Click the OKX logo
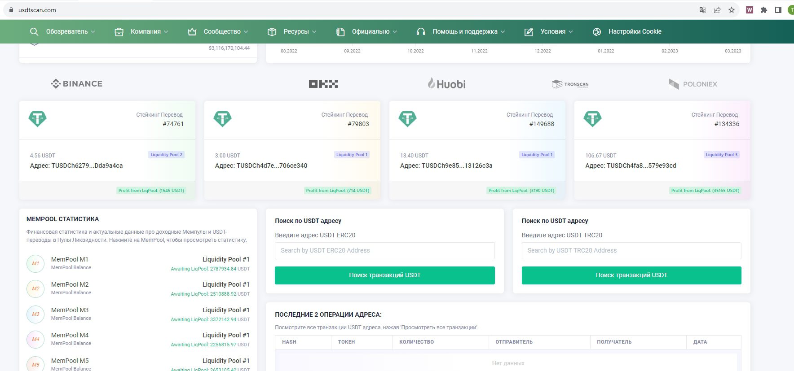Viewport: 794px width, 371px height. 323,84
